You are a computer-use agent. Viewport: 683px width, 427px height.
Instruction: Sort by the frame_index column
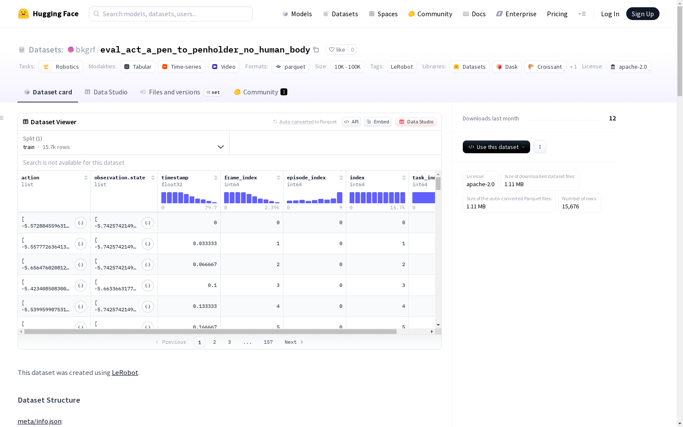point(278,178)
